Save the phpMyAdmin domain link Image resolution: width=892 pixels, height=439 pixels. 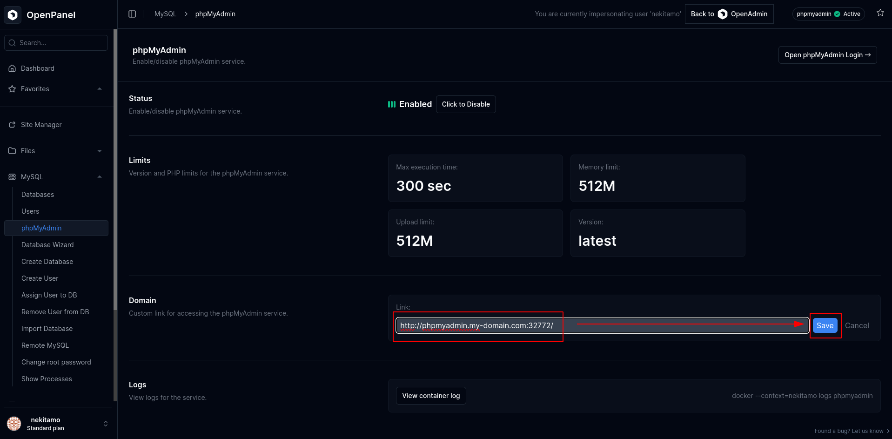(825, 325)
